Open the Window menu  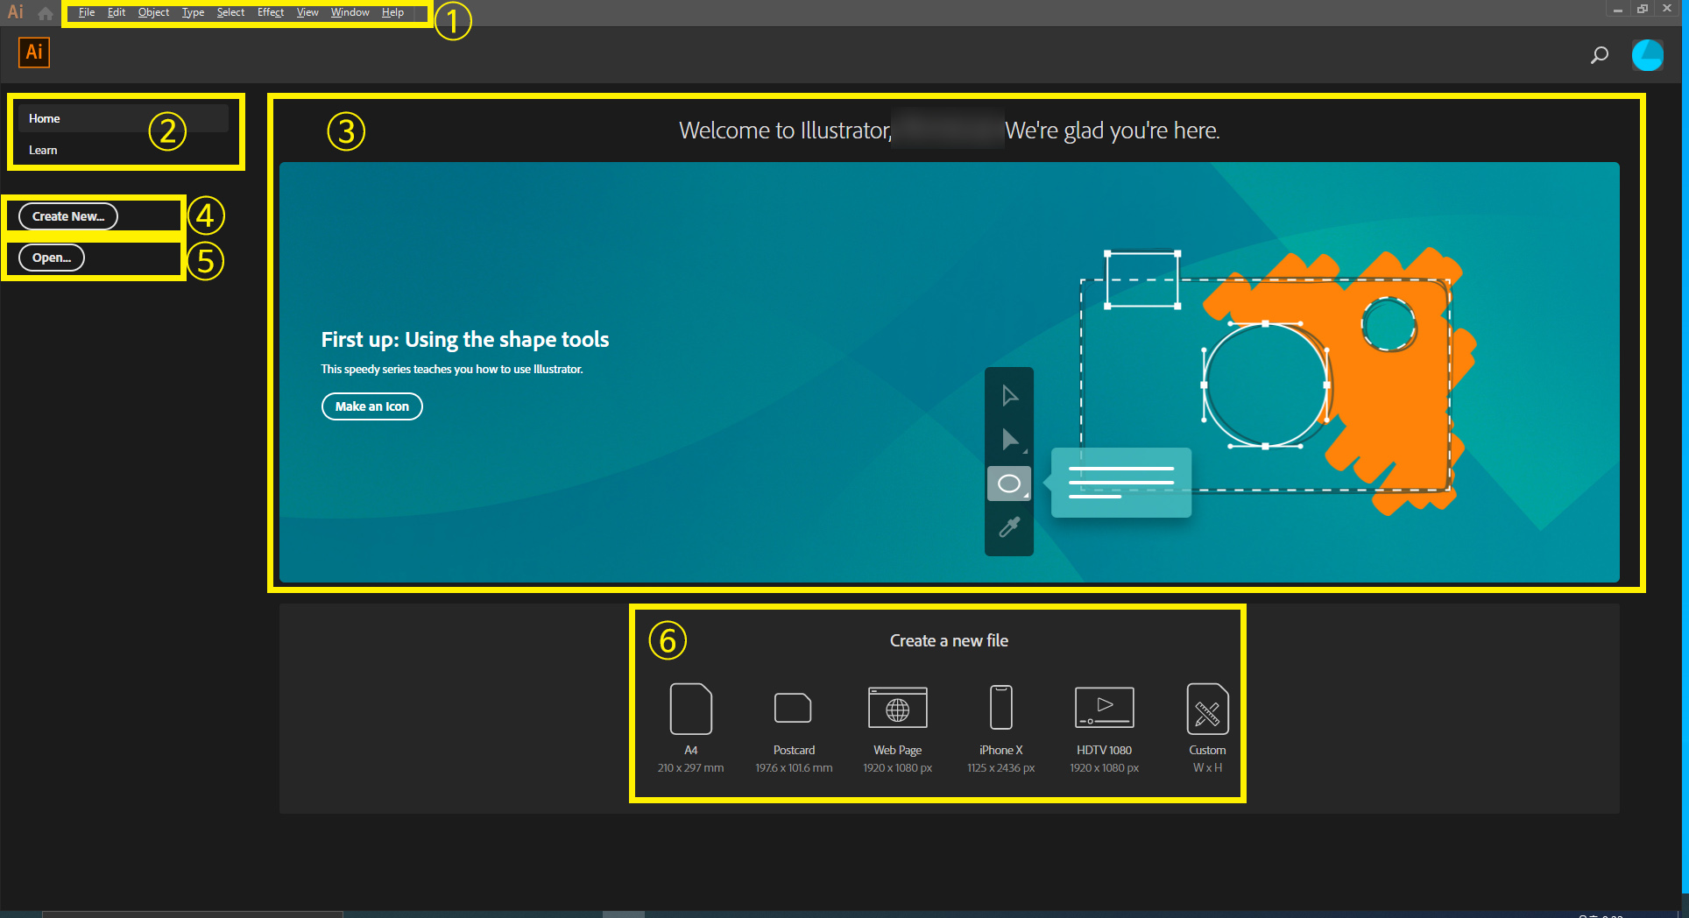tap(350, 12)
